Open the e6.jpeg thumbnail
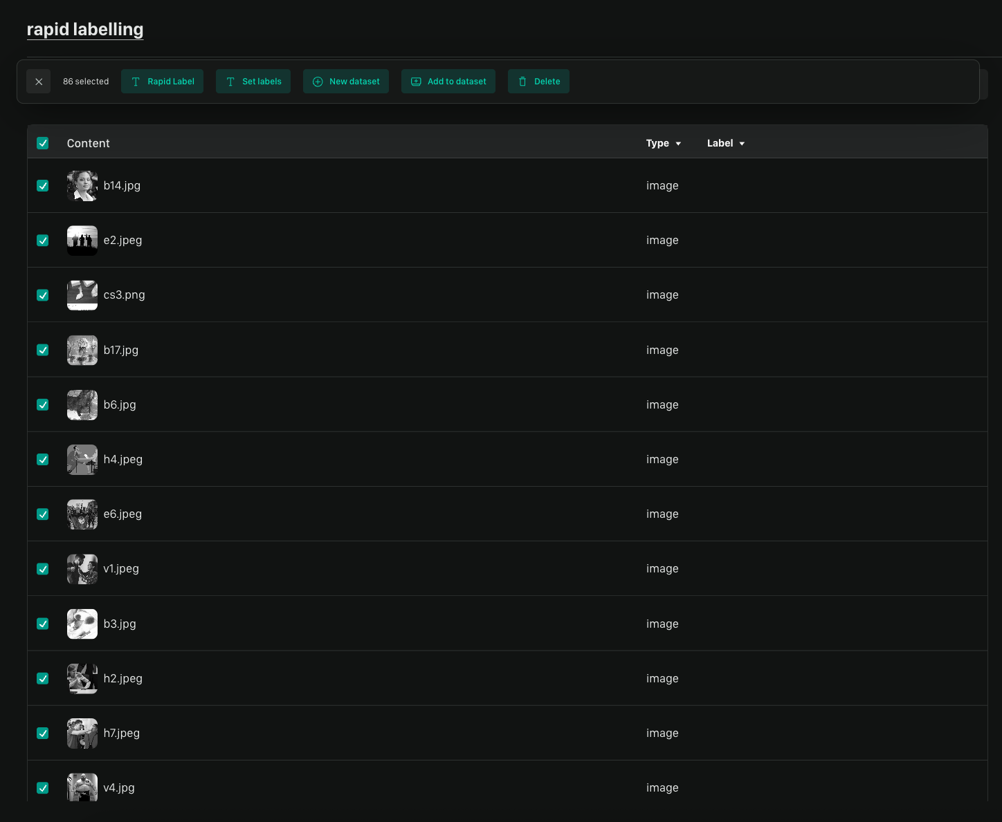Screen dimensions: 1002x822 click(82, 514)
